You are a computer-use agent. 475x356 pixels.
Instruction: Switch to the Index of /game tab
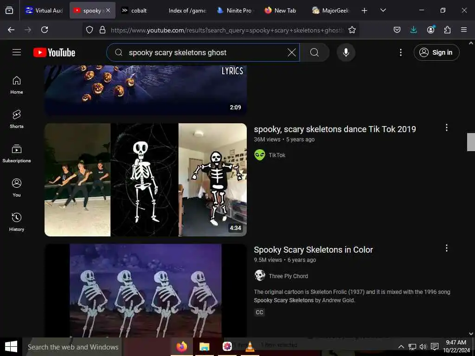coord(187,10)
